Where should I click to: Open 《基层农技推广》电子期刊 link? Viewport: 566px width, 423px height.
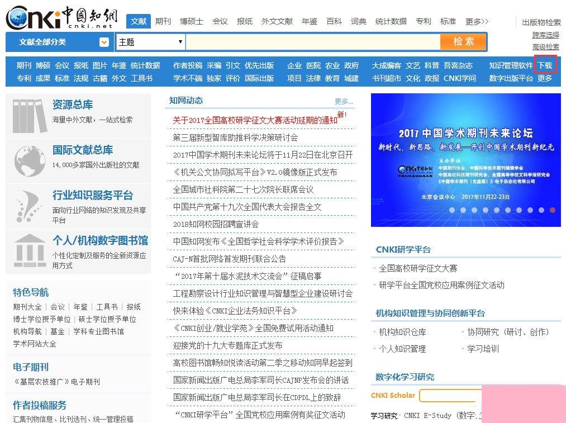56,382
